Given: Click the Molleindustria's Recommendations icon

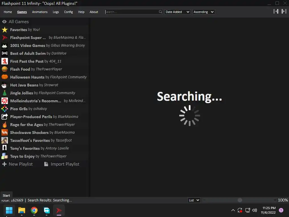Looking at the screenshot, I should pos(5,101).
